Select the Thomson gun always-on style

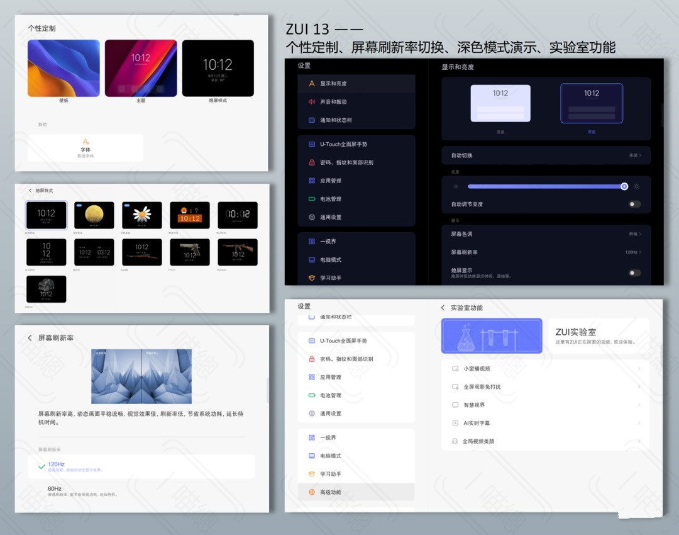coord(238,252)
